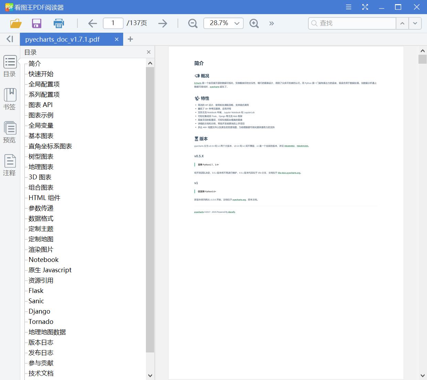
Task: Open a new tab with the plus button
Action: pyautogui.click(x=130, y=39)
